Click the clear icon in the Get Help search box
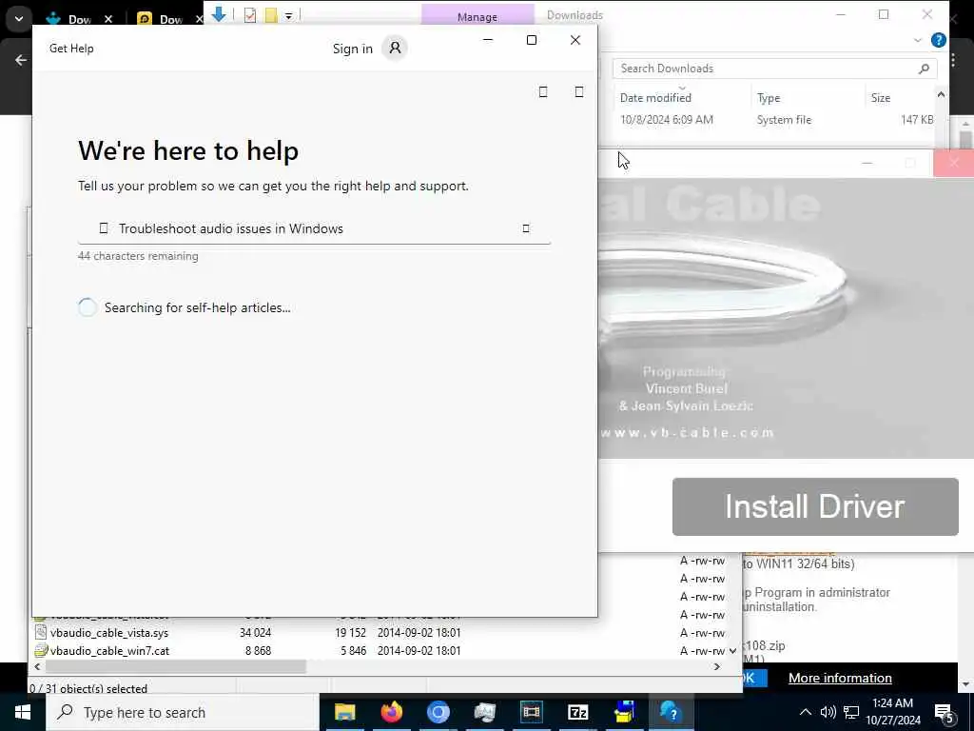Screen dimensions: 974x731 [526, 228]
